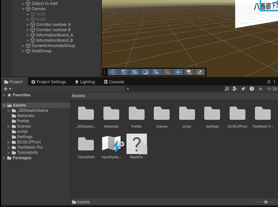The image size is (278, 207).
Task: Adjust the asset icon size slider
Action: [x=265, y=202]
